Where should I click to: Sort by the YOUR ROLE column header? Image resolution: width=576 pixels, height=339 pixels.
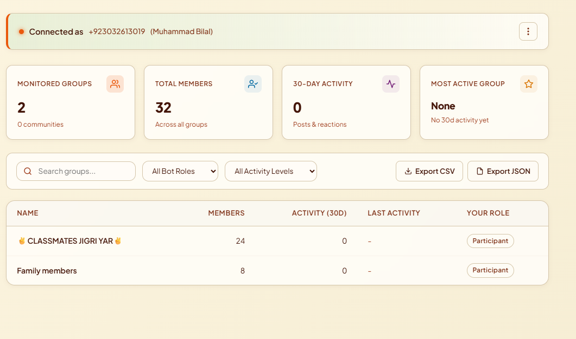(x=488, y=213)
